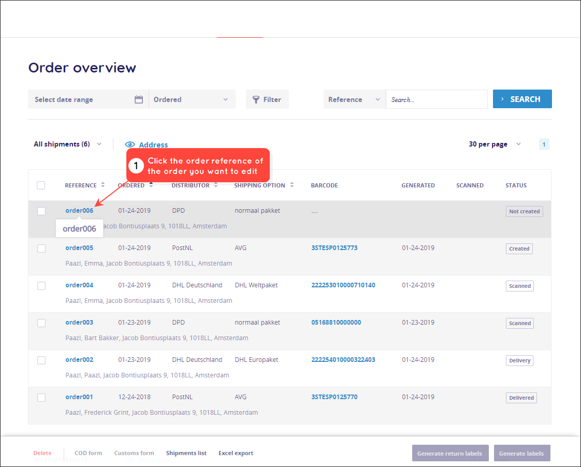This screenshot has width=581, height=467.
Task: Expand the Ordered dropdown
Action: pos(192,99)
